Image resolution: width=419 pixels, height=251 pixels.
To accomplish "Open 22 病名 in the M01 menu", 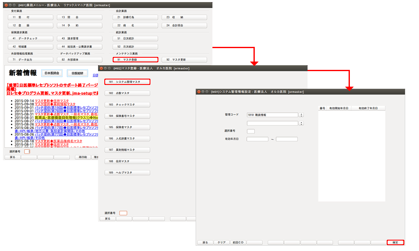I will coord(135,26).
